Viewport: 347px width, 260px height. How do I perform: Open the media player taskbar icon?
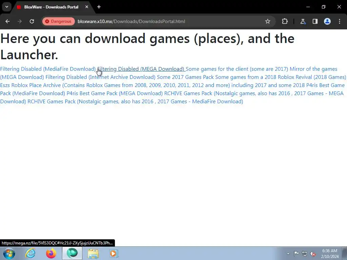pyautogui.click(x=114, y=253)
